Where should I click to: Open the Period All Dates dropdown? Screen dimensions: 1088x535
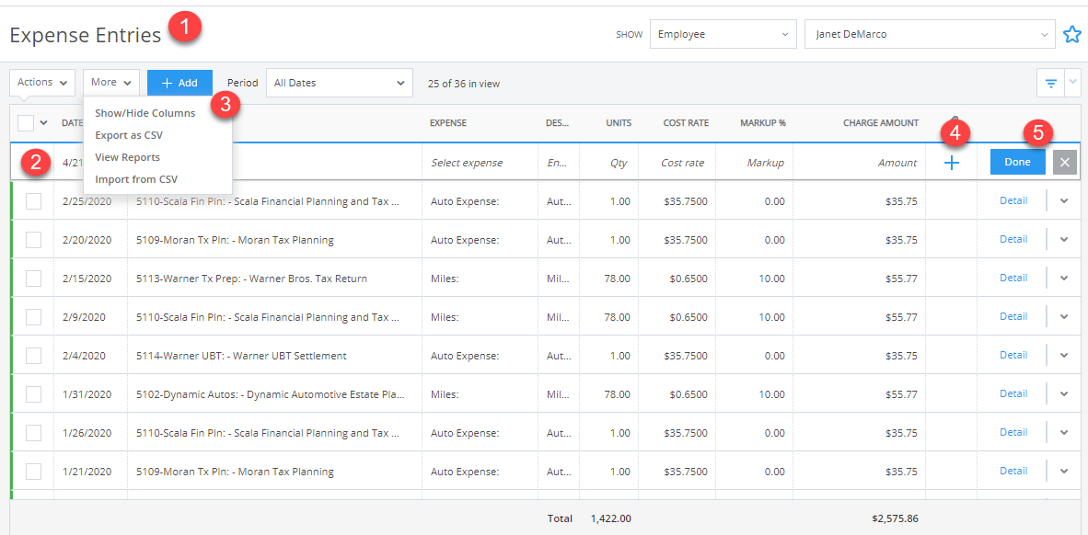[x=340, y=83]
